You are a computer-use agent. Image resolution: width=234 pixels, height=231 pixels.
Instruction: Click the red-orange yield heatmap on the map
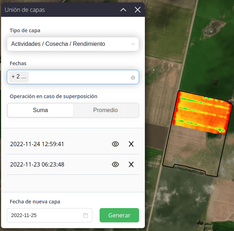pyautogui.click(x=201, y=113)
